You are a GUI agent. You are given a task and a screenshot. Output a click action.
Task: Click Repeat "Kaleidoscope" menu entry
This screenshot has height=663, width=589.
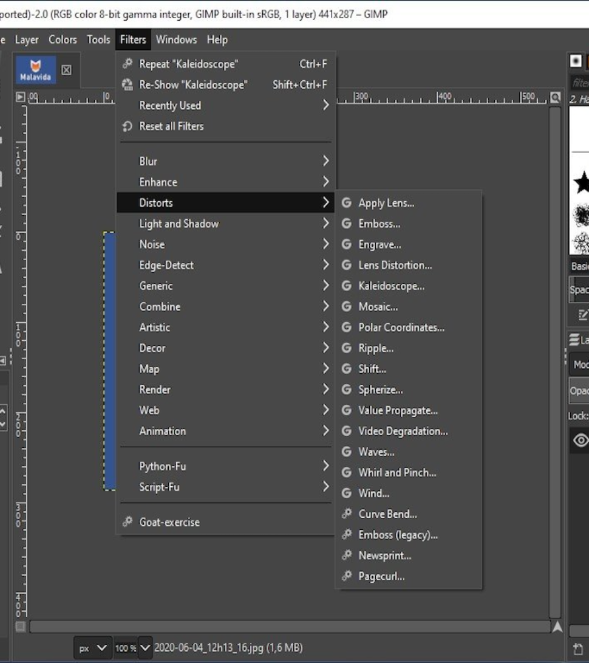pos(226,64)
